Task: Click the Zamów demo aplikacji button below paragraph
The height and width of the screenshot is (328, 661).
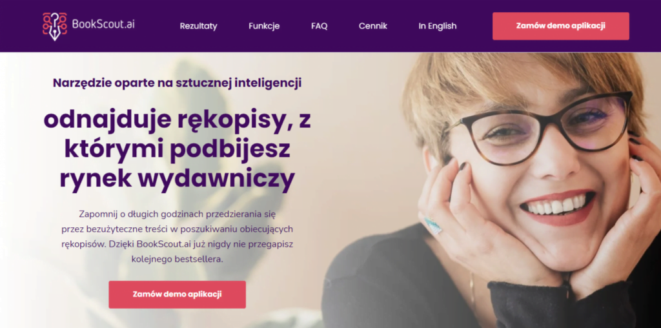Action: [x=177, y=294]
